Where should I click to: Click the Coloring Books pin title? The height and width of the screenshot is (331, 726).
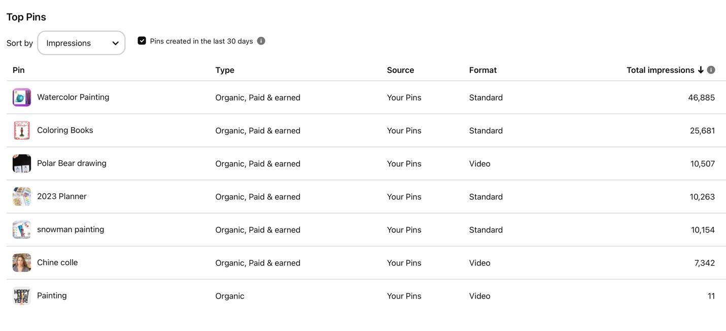click(x=65, y=130)
